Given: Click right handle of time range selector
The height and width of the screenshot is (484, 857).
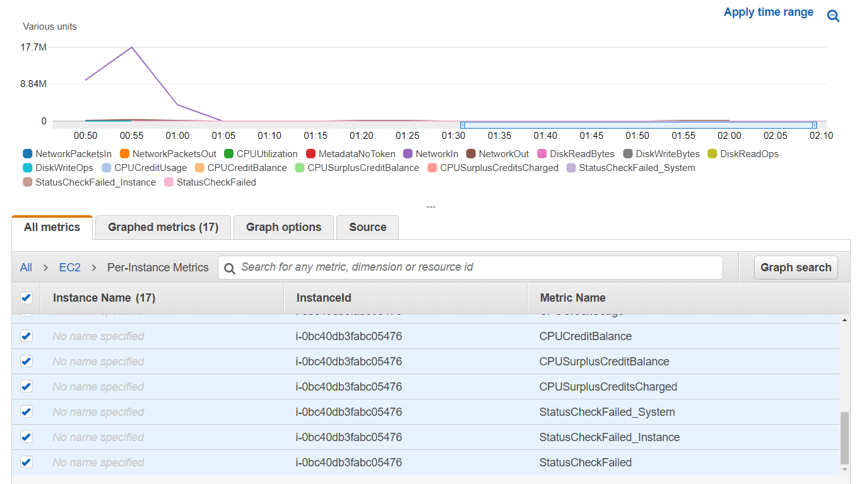Looking at the screenshot, I should pos(815,125).
